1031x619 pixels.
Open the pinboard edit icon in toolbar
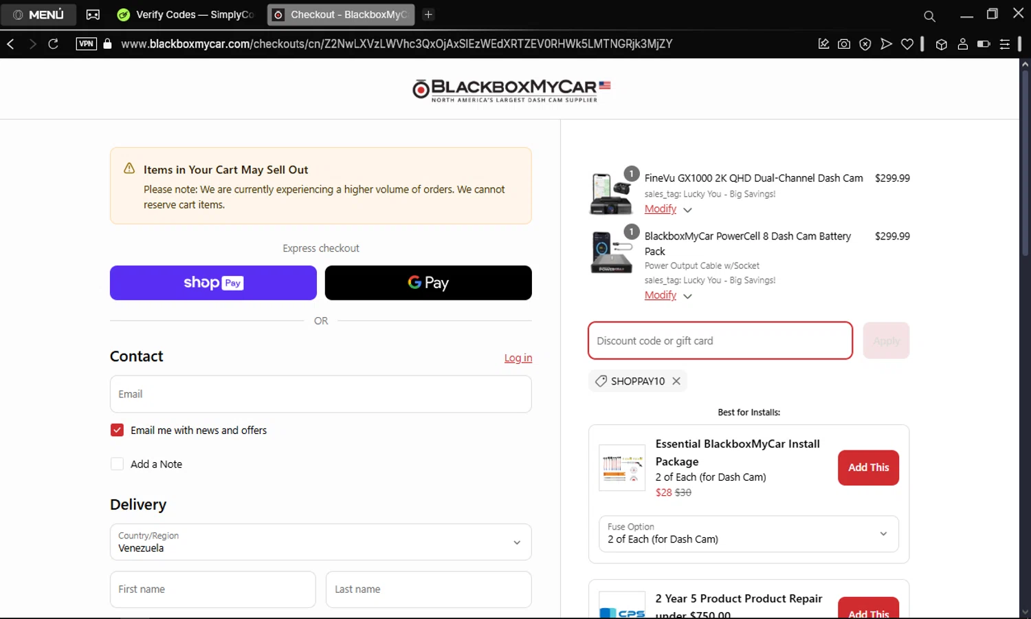click(823, 44)
